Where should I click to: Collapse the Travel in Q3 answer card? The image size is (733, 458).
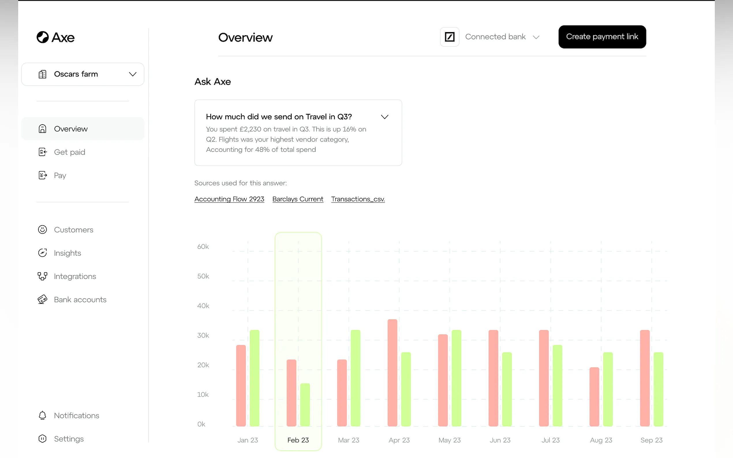[384, 117]
